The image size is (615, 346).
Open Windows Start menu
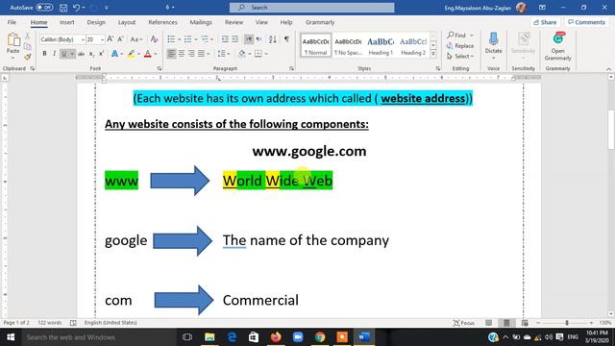point(11,337)
